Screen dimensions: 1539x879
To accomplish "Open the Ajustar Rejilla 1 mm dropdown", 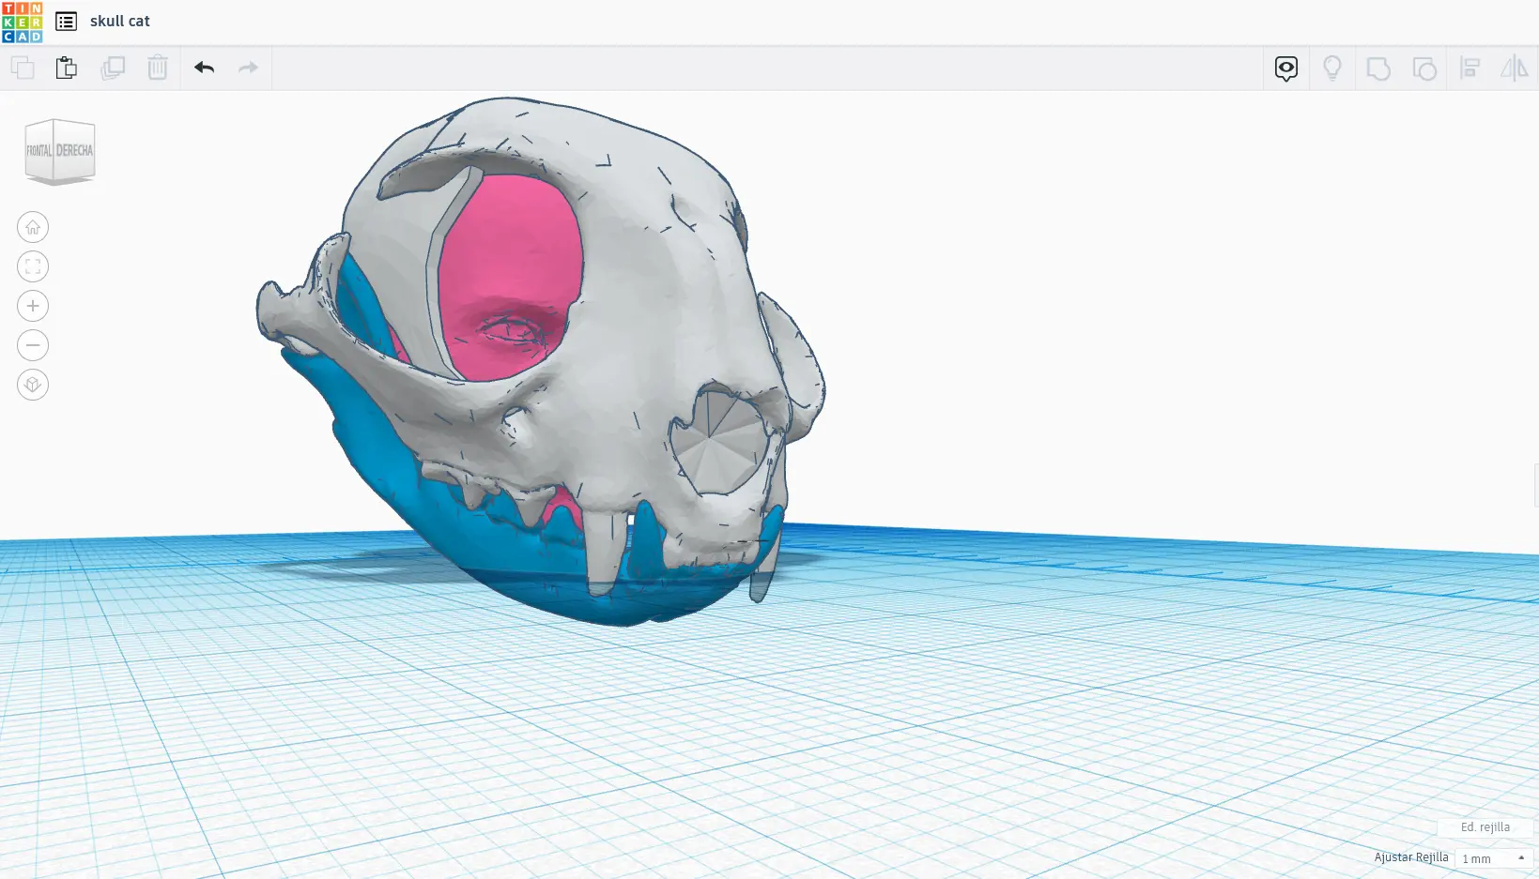I will (1493, 858).
